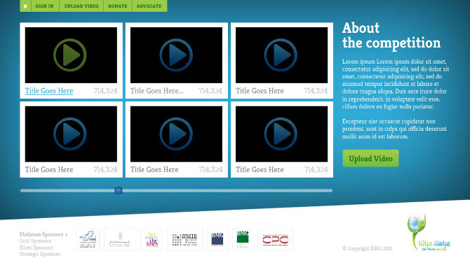Click the green Upload Video button
Viewport: 470px width, 258px height.
[x=370, y=158]
